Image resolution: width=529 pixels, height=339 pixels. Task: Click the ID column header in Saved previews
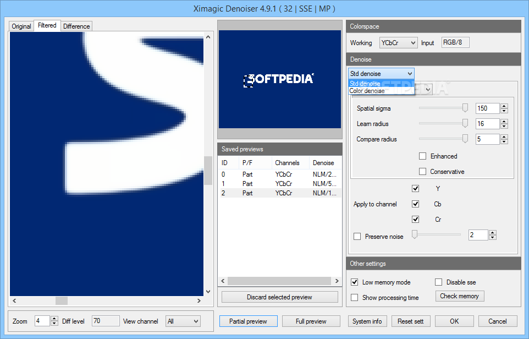coord(229,163)
